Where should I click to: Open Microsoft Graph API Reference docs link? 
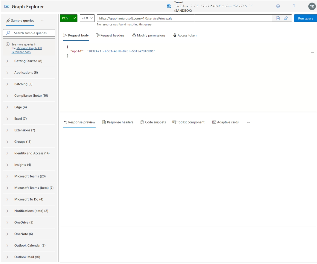[x=27, y=50]
